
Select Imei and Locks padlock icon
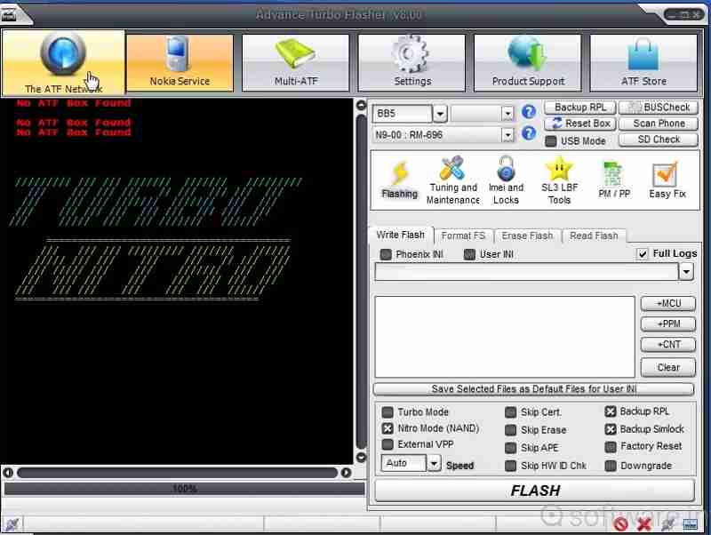pyautogui.click(x=506, y=168)
